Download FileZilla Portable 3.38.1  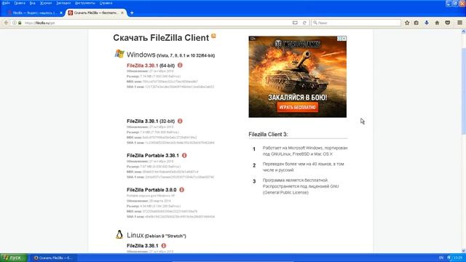pos(153,156)
